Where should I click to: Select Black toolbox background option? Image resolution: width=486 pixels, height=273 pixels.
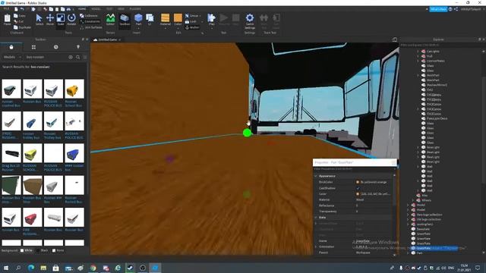click(x=43, y=250)
